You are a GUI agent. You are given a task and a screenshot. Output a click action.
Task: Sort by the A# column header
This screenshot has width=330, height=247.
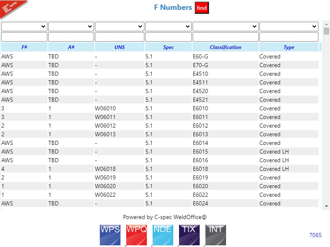click(x=71, y=47)
